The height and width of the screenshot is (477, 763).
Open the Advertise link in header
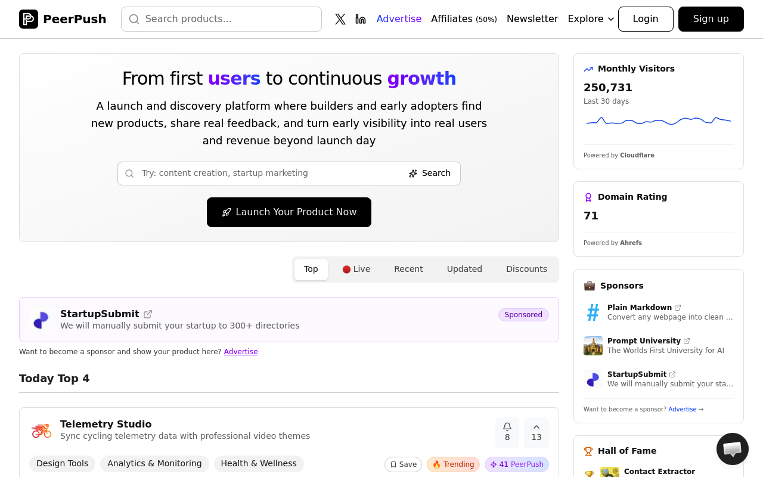pos(399,19)
